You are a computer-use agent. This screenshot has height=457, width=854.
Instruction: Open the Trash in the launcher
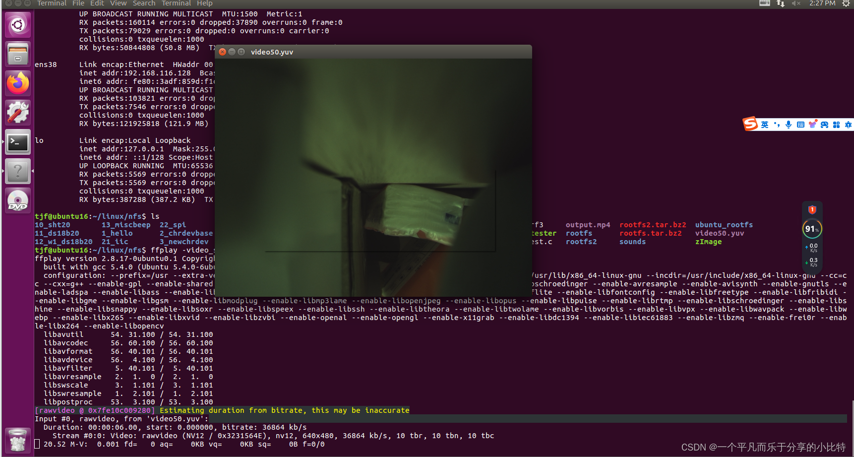(x=18, y=440)
